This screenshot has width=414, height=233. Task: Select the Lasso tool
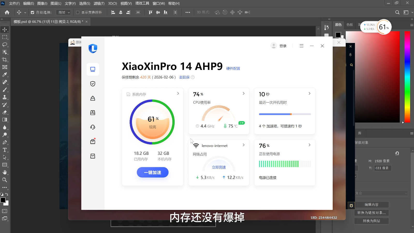pos(5,45)
